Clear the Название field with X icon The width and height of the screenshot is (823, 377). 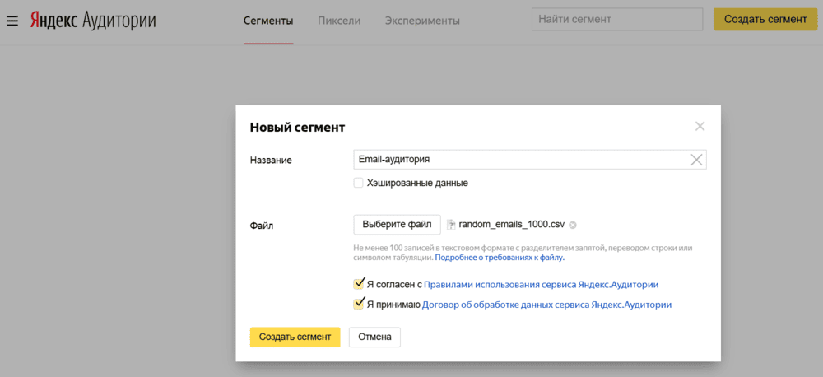point(696,160)
